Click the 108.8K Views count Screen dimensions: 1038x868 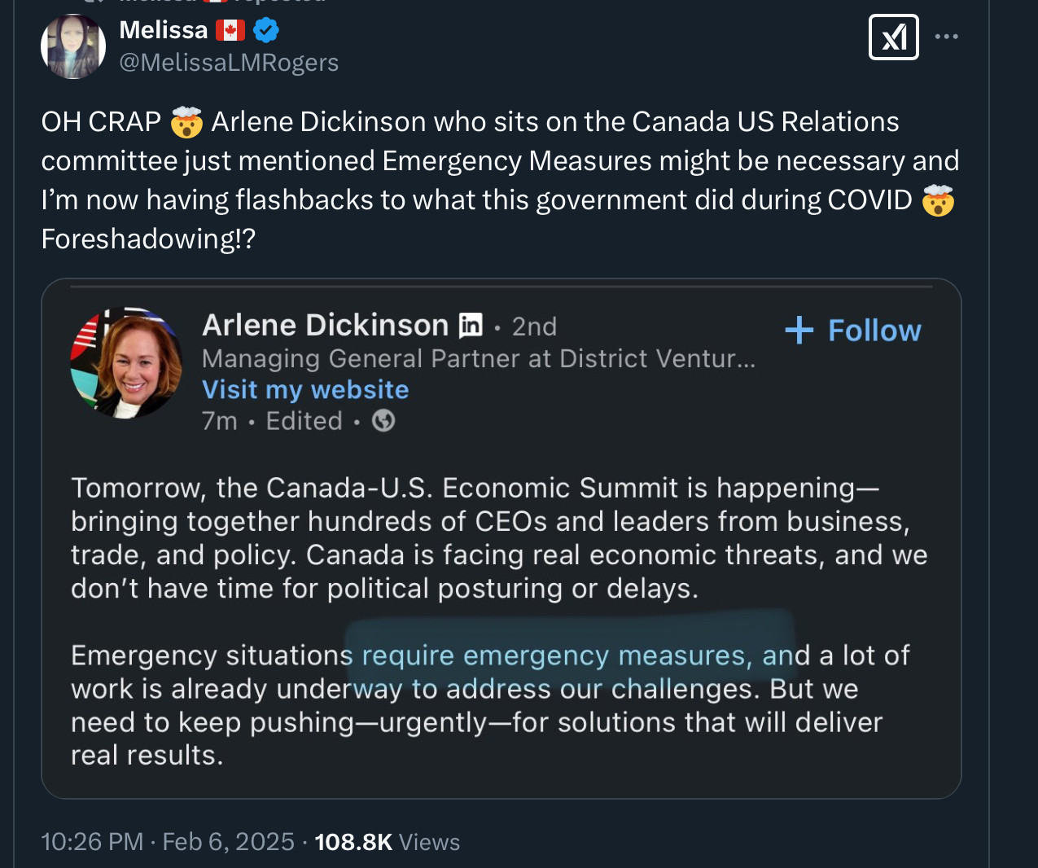pos(387,841)
